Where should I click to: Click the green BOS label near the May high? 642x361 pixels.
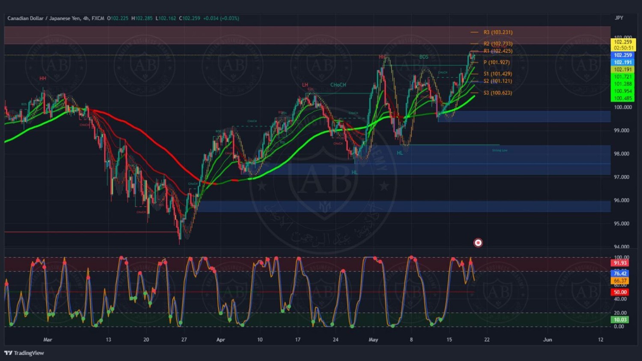[424, 57]
